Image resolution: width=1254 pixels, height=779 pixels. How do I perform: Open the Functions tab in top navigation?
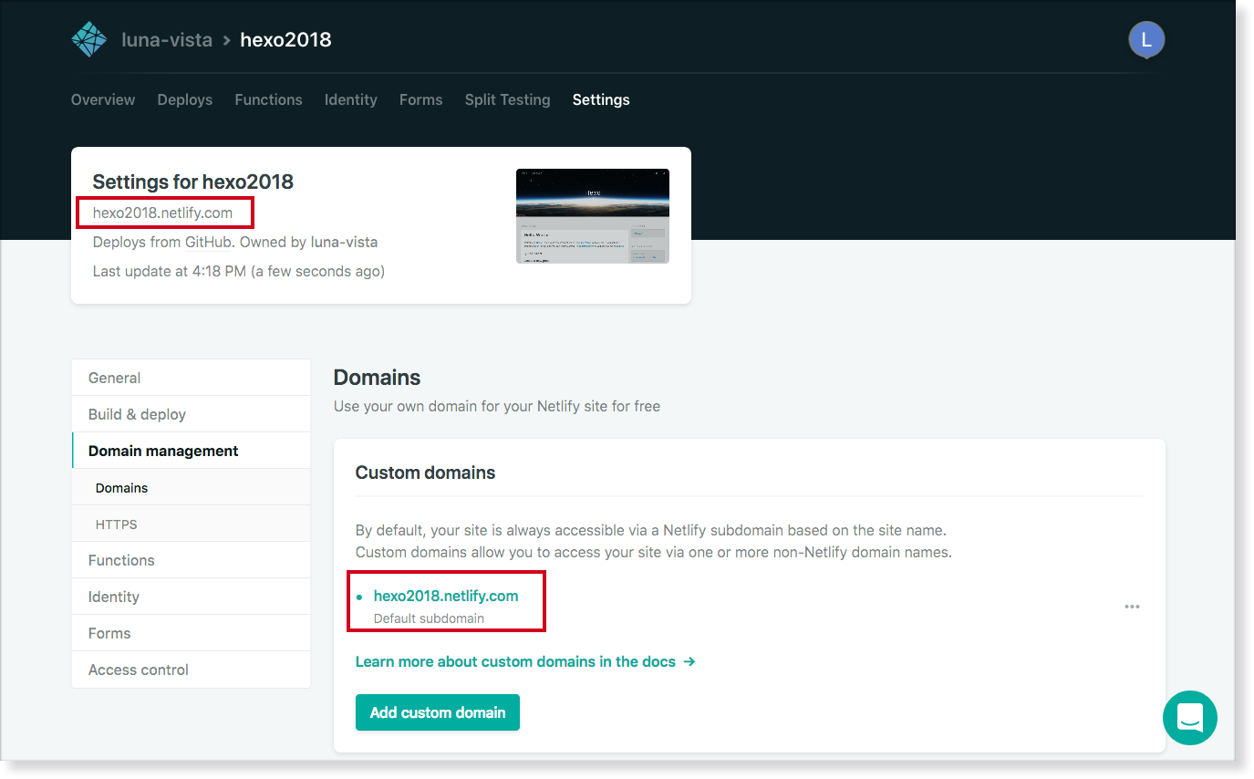point(268,100)
